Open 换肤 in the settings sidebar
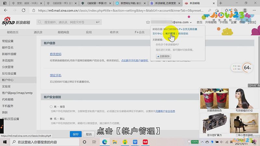Image resolution: width=260 pixels, height=146 pixels. pos(5,112)
